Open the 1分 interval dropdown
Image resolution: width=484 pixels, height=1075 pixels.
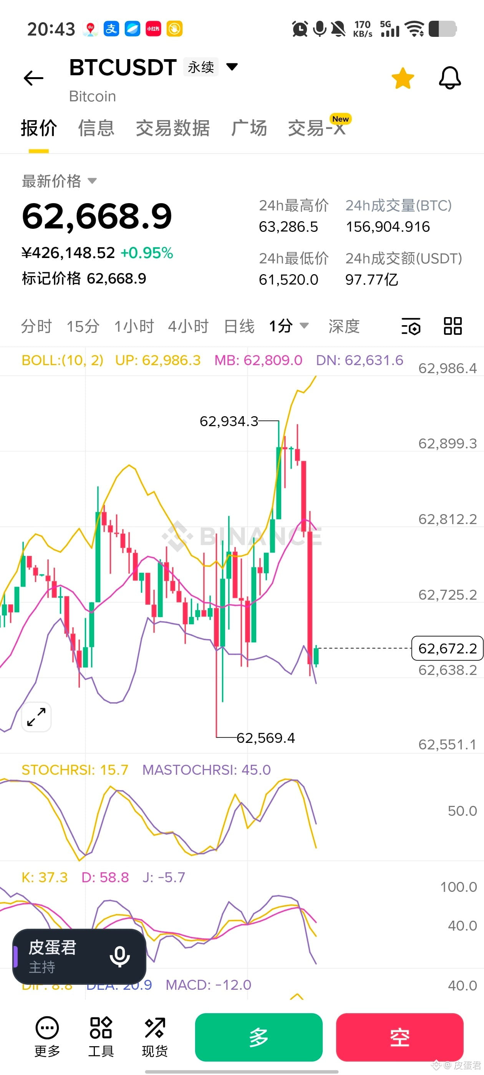click(289, 326)
